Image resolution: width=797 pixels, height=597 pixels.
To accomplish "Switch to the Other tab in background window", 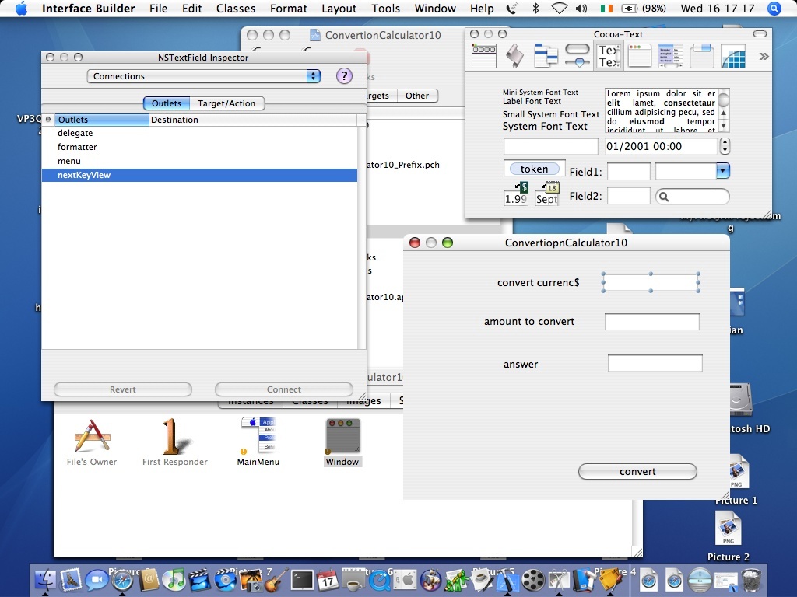I will coord(417,96).
